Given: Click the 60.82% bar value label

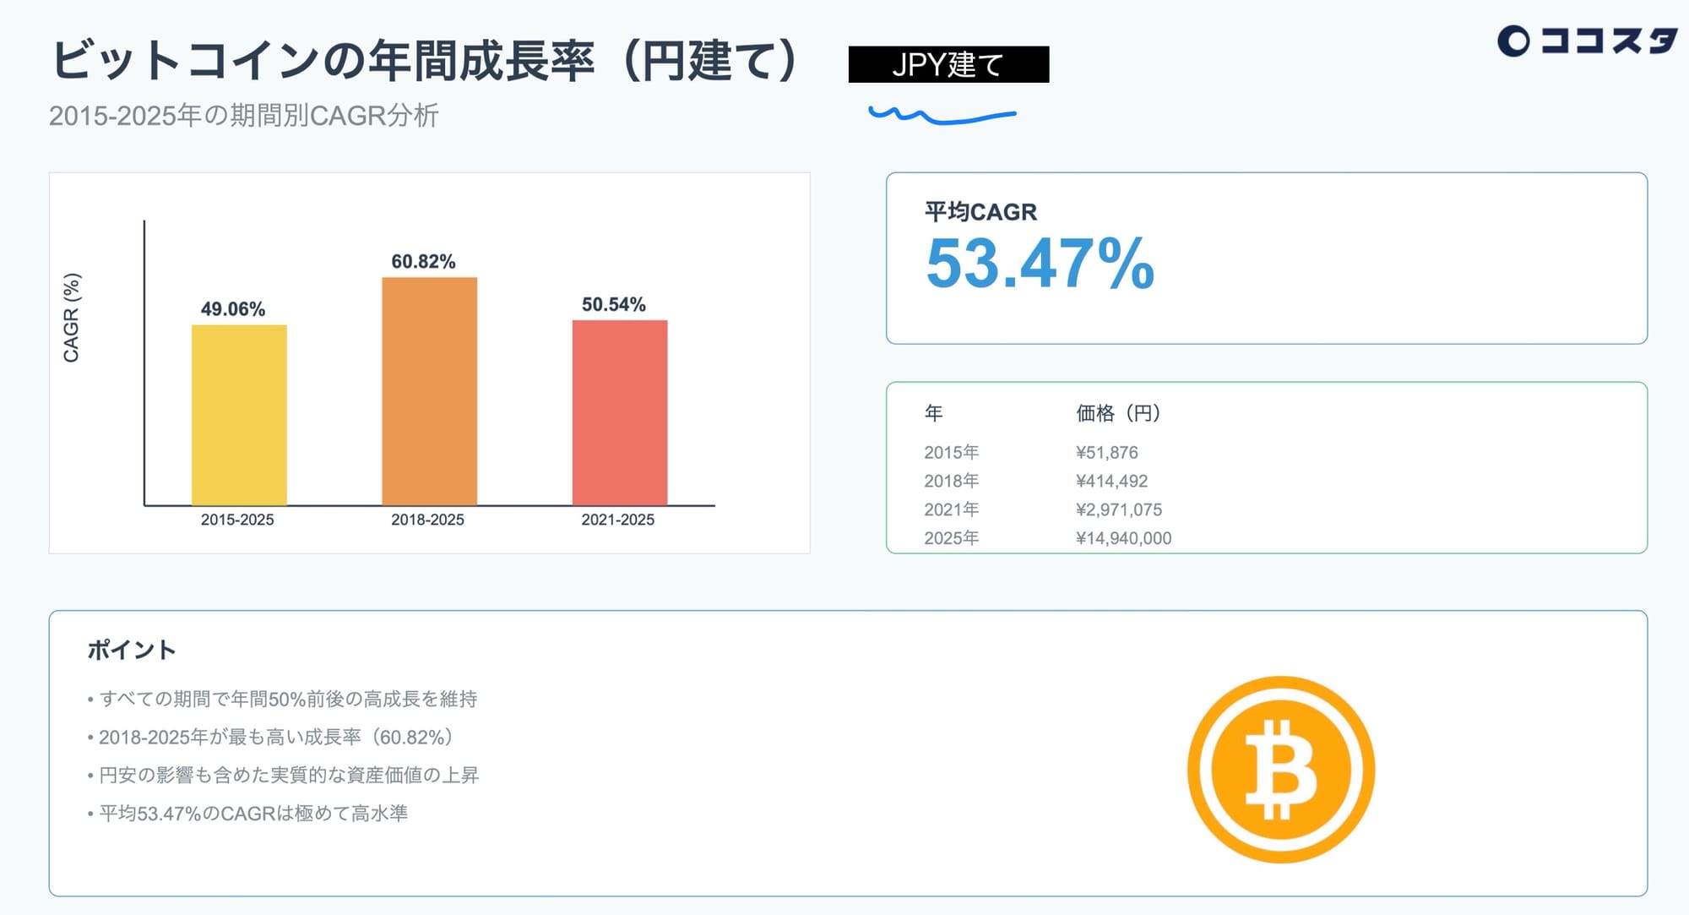Looking at the screenshot, I should click(423, 262).
